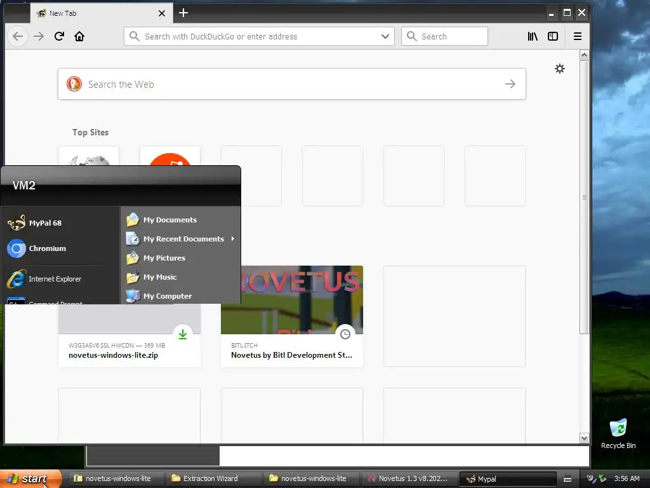Open the Recycle Bin desktop icon
Screen dimensions: 650x488
618,434
